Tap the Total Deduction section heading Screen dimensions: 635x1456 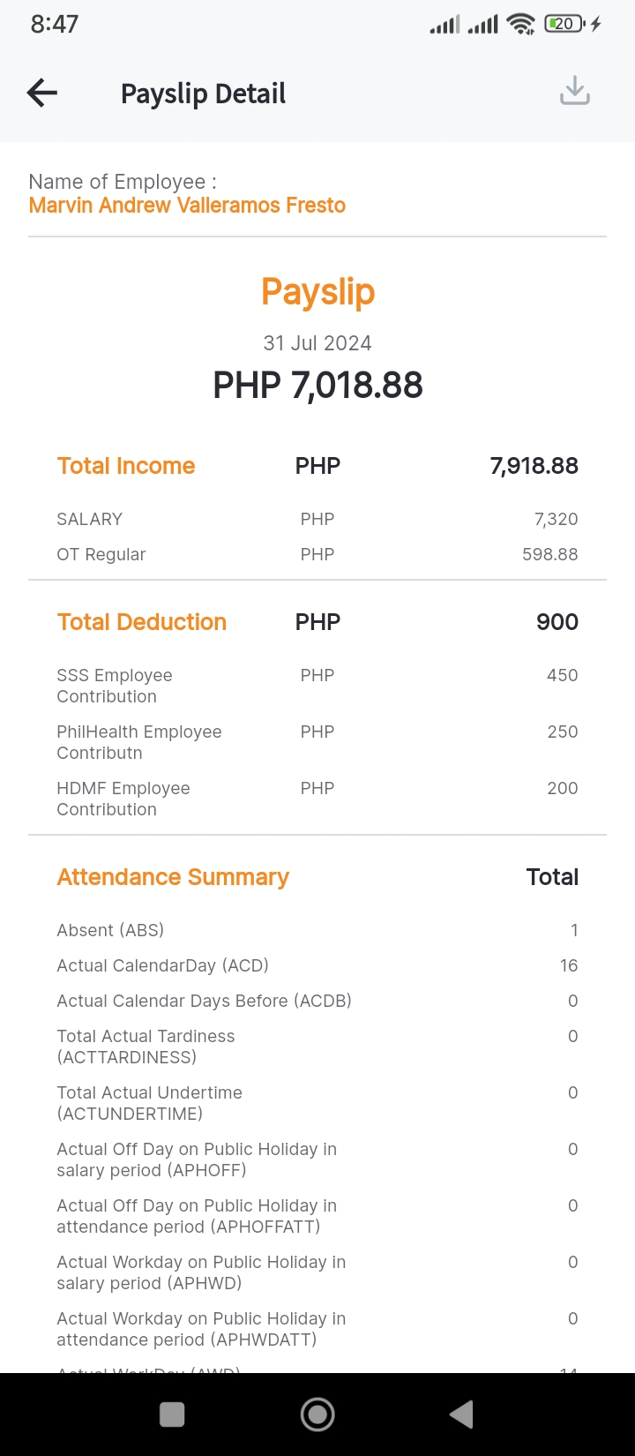pyautogui.click(x=142, y=622)
